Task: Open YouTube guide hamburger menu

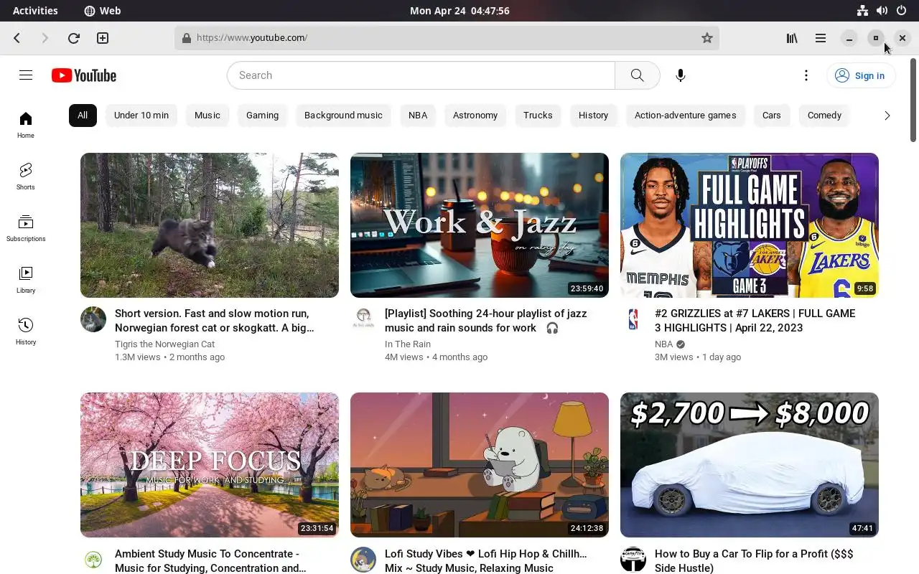Action: pyautogui.click(x=26, y=75)
